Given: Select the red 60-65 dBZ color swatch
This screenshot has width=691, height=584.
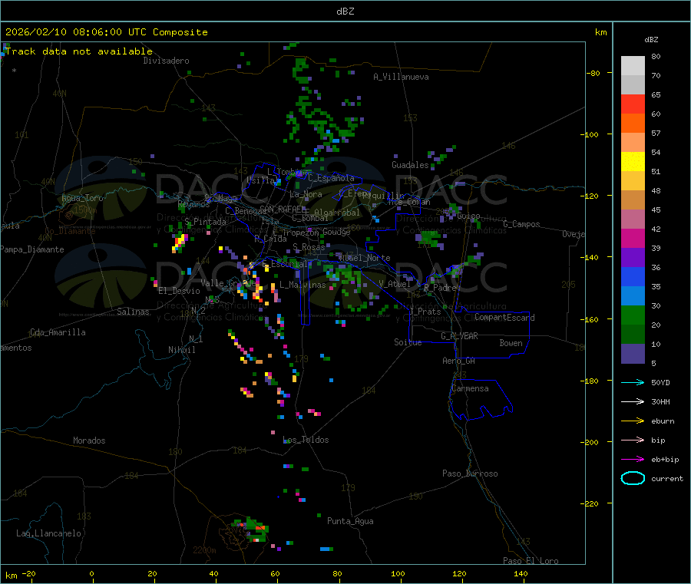Looking at the screenshot, I should pyautogui.click(x=633, y=104).
